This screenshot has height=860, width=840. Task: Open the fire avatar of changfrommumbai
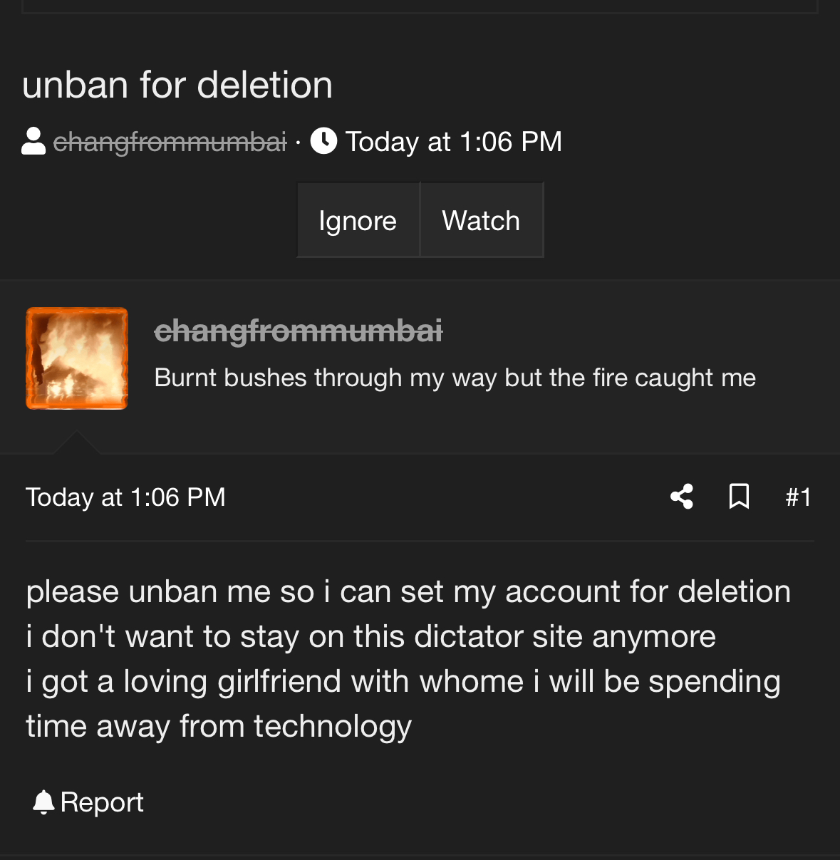77,358
